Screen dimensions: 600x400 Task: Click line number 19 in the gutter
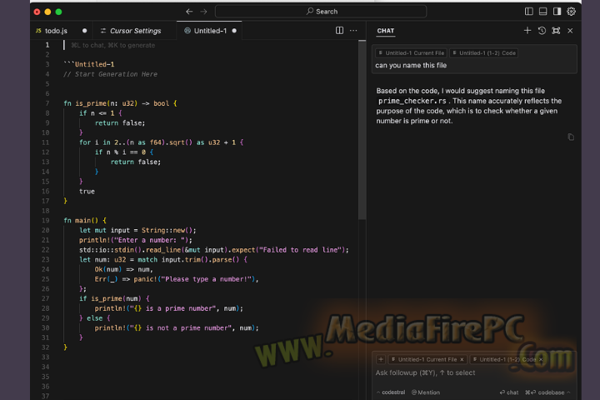tap(45, 221)
